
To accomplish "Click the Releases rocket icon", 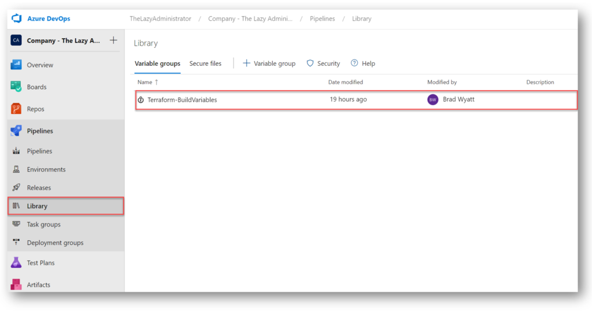I will pyautogui.click(x=16, y=188).
